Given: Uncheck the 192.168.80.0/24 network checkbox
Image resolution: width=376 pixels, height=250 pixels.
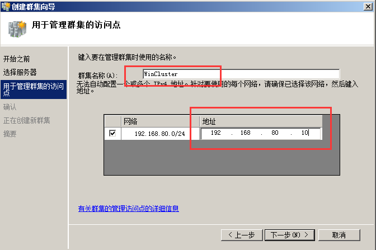Looking at the screenshot, I should click(112, 133).
